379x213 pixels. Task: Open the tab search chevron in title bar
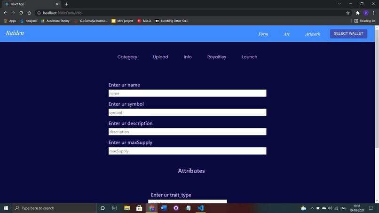(340, 4)
